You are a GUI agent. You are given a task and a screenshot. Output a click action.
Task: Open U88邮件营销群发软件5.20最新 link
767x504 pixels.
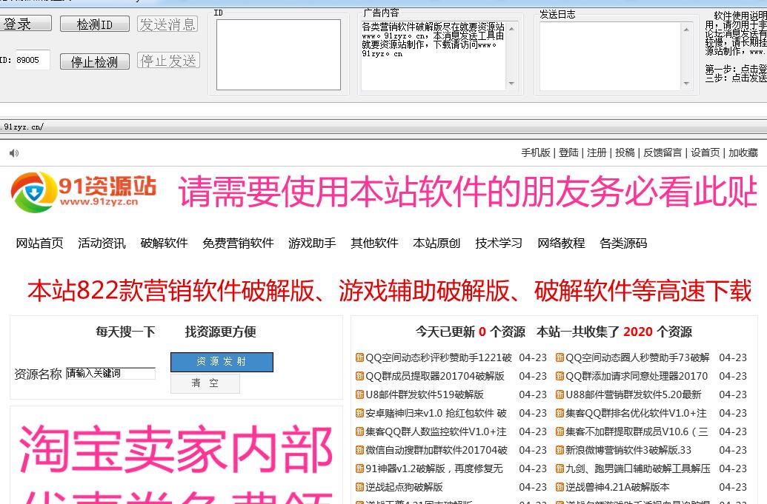[634, 394]
